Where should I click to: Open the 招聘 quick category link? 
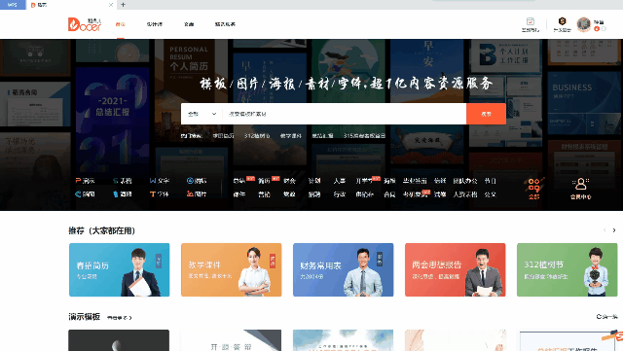(x=314, y=194)
